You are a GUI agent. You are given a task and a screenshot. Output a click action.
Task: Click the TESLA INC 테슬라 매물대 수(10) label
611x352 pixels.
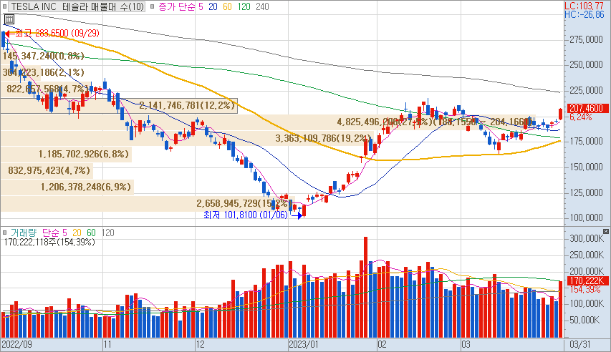(x=77, y=6)
